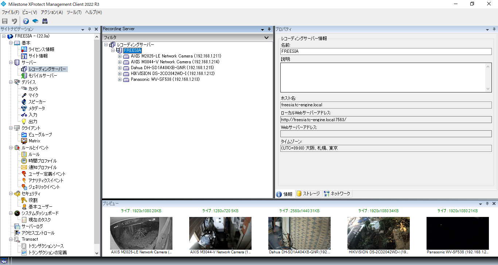Expand the AXIS M2025-LE Network Camera node
Image resolution: width=498 pixels, height=265 pixels.
pyautogui.click(x=120, y=56)
